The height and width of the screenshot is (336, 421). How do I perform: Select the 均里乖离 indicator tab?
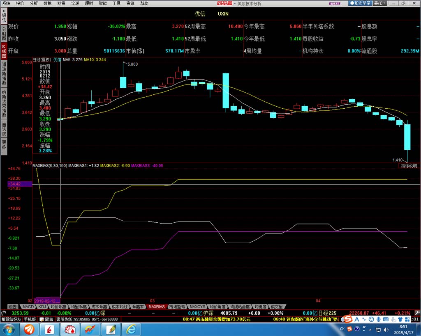[79, 307]
